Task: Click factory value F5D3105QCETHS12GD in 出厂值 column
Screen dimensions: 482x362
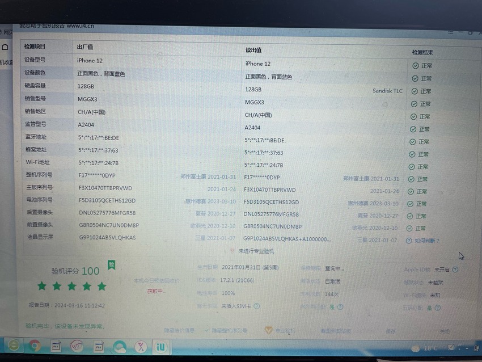Action: [x=107, y=200]
